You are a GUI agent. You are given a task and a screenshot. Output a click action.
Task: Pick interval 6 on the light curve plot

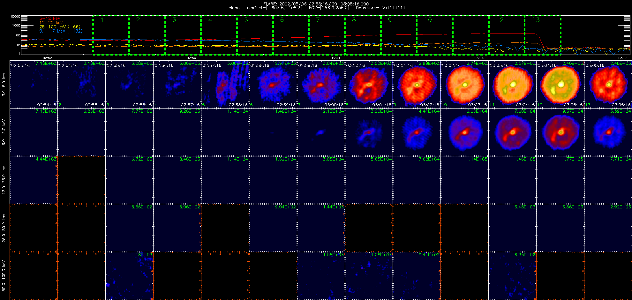pyautogui.click(x=291, y=35)
